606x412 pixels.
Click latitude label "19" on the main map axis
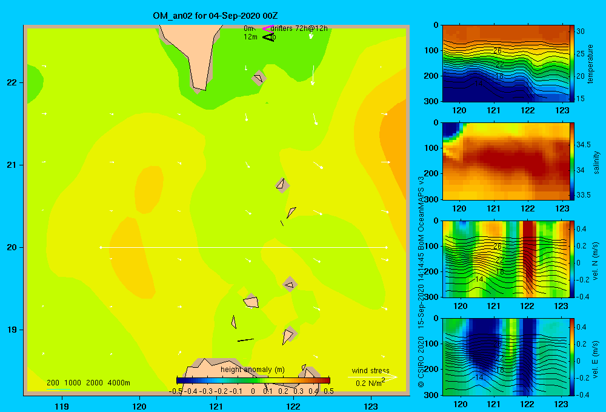[12, 330]
